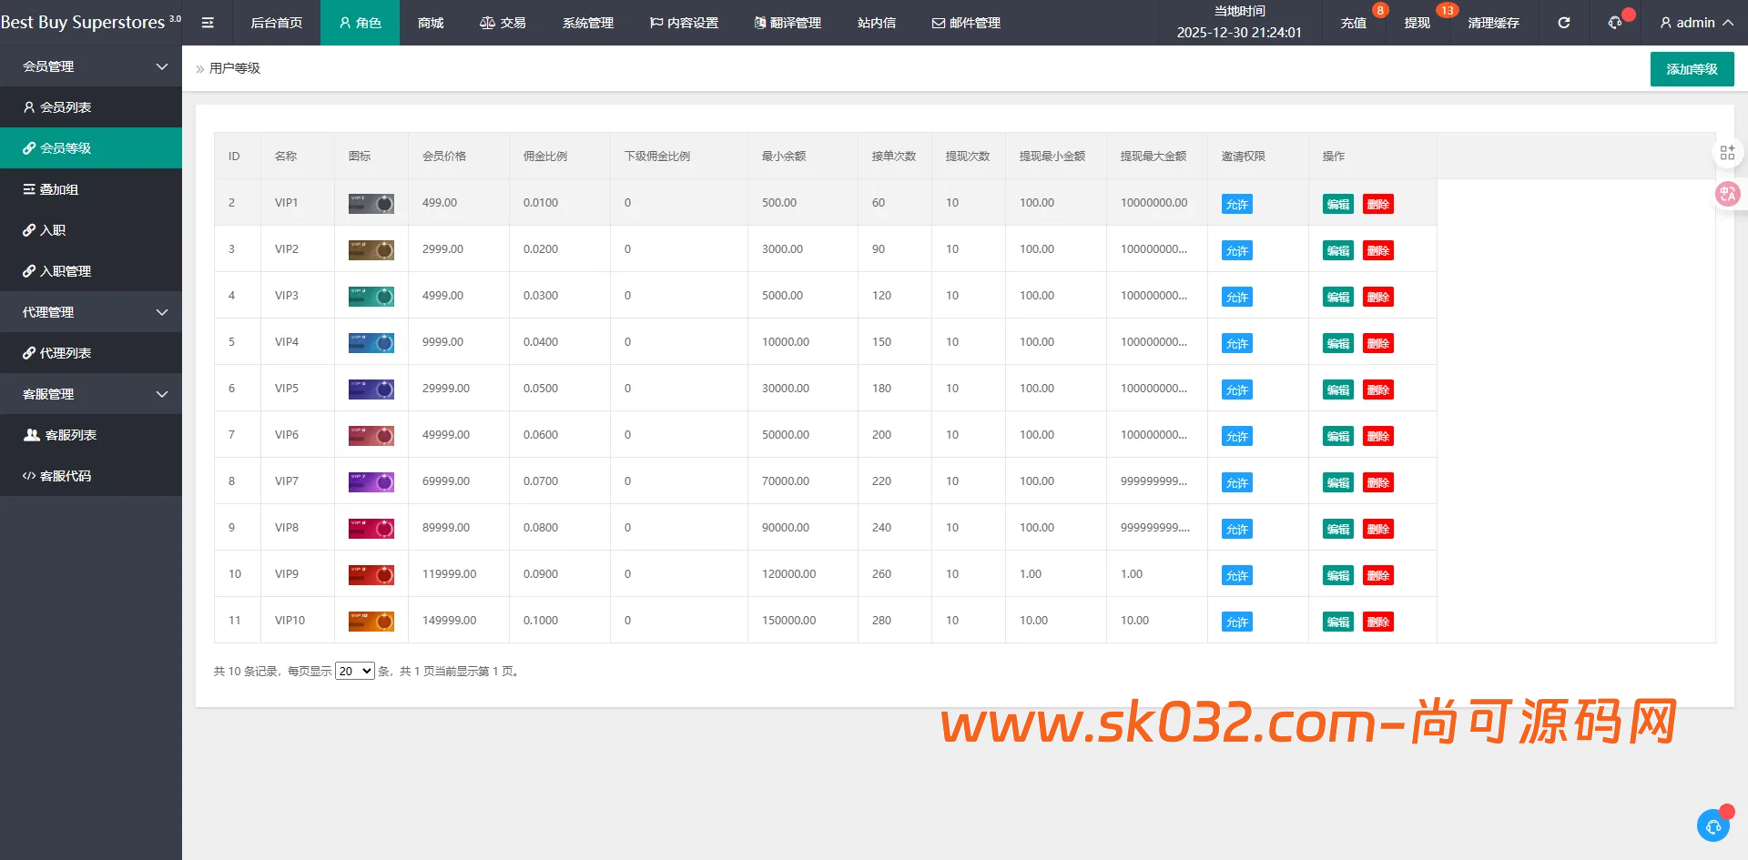Click the 添加等级 button

[1692, 69]
